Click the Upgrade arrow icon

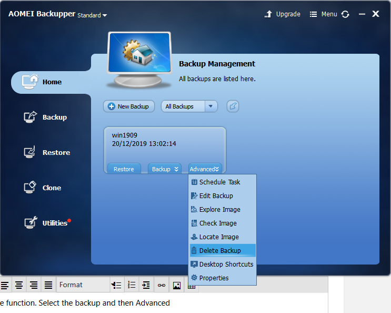click(x=268, y=14)
